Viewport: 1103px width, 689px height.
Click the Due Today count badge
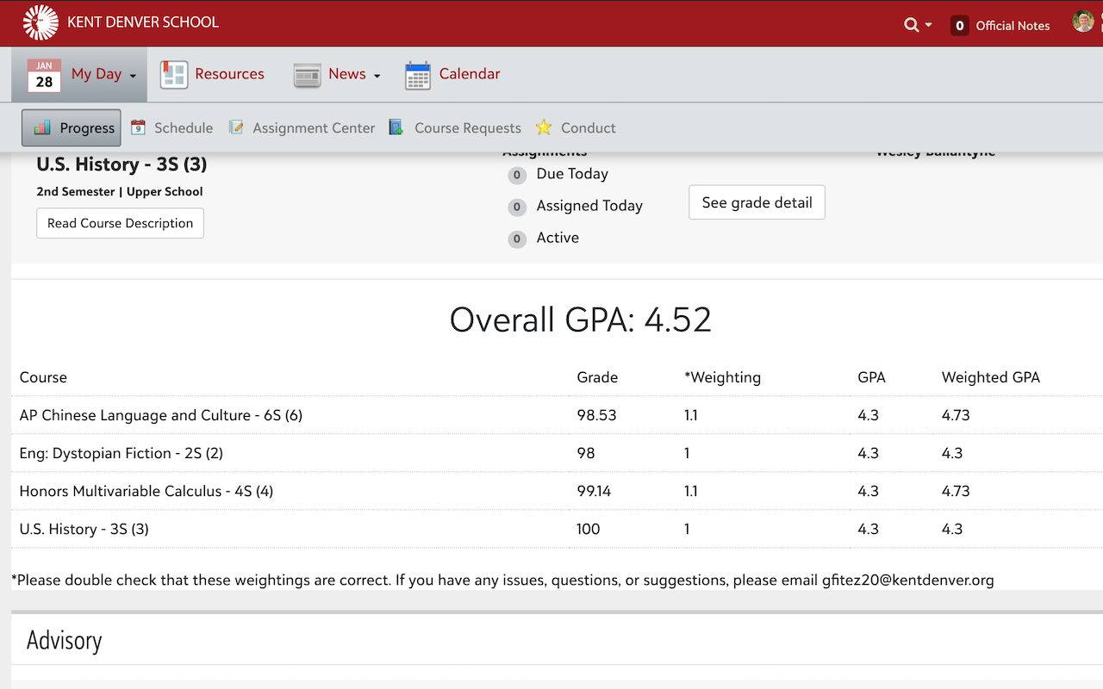[x=517, y=176]
